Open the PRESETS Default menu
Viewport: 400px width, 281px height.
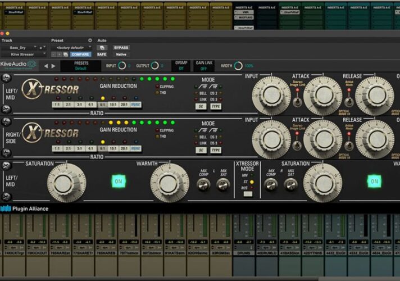click(81, 66)
